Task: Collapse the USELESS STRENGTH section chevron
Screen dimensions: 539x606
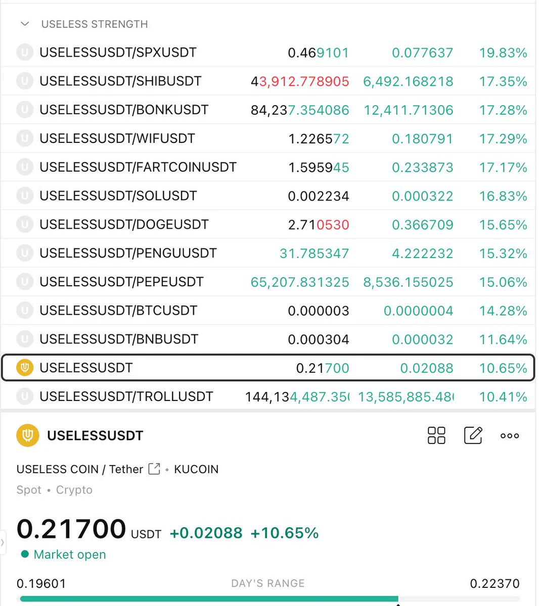Action: coord(25,24)
